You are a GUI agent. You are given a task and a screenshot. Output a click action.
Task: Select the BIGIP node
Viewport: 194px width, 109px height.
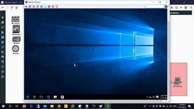(x=16, y=39)
